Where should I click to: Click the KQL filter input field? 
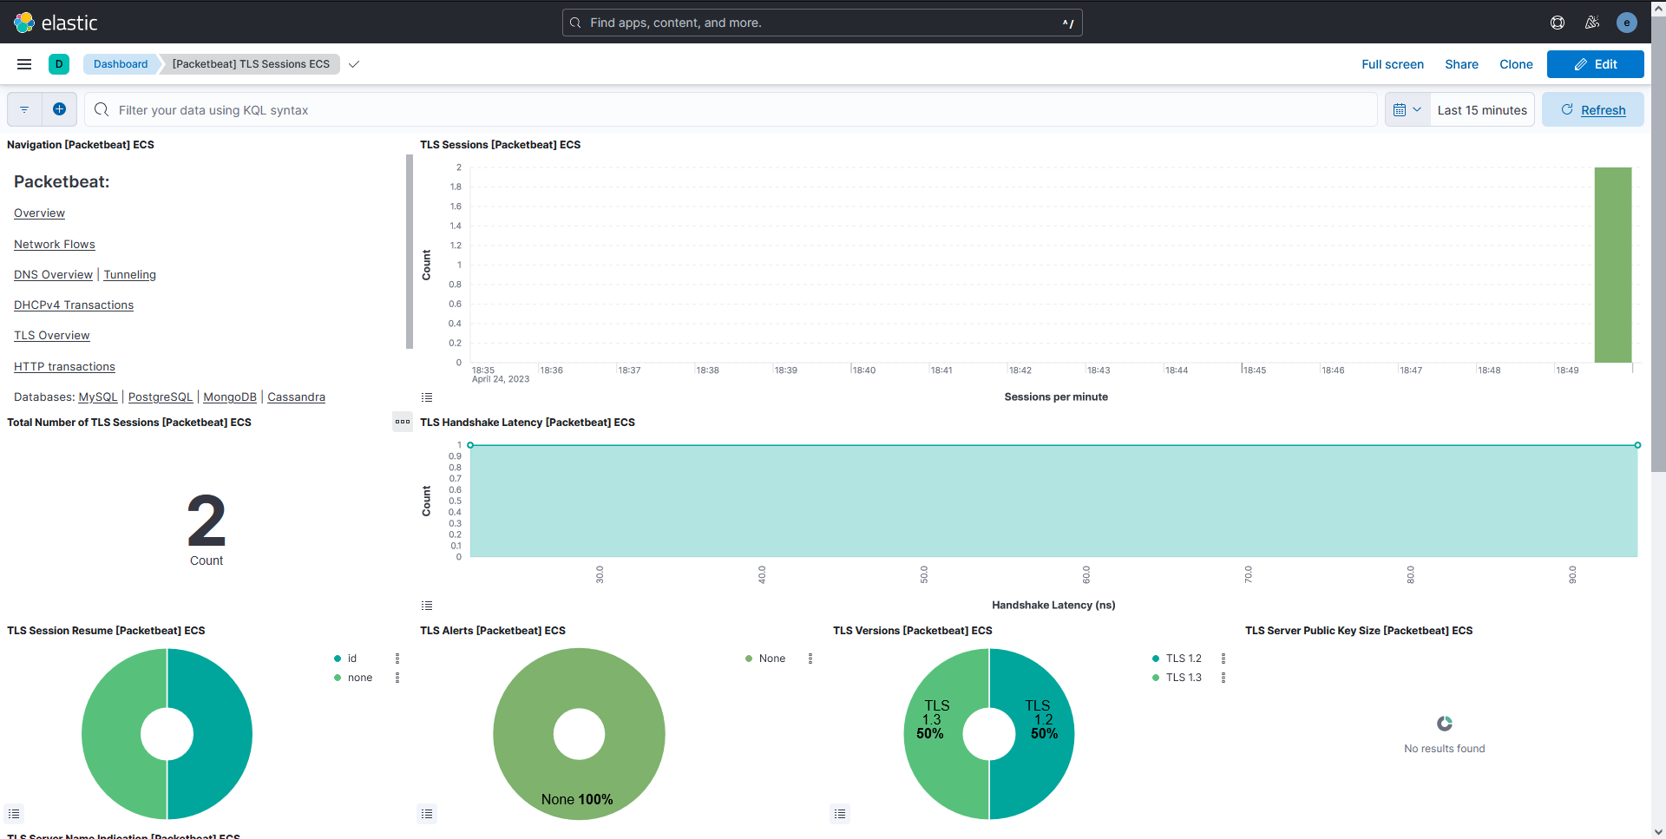coord(607,109)
